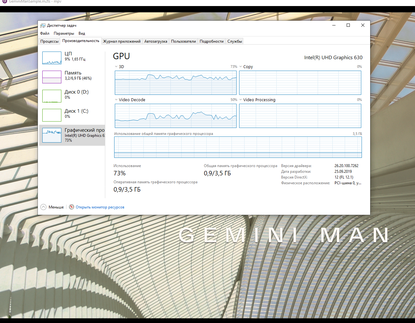This screenshot has height=323, width=415.
Task: Click the resource monitor gauge icon
Action: [72, 207]
